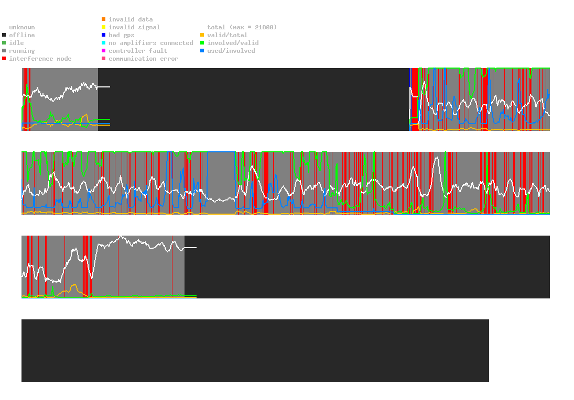The image size is (574, 400).
Task: Click the amber valid/total legend swatch
Action: 202,35
